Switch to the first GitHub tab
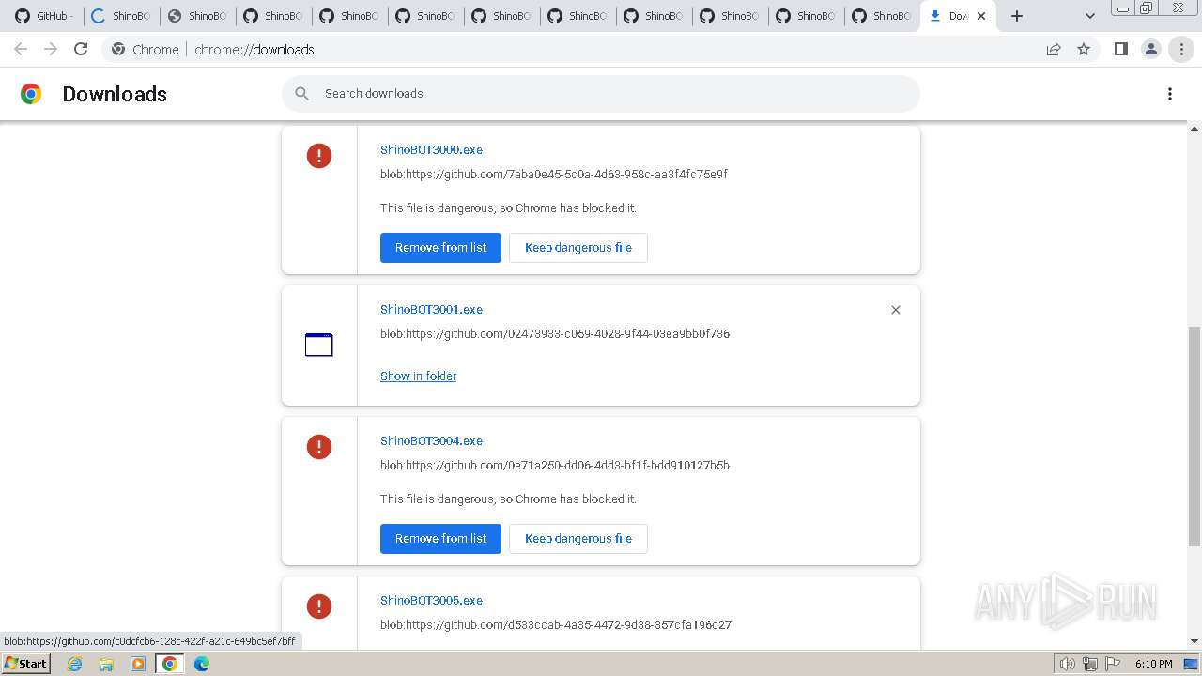Screen dimensions: 1202x676 [43, 16]
